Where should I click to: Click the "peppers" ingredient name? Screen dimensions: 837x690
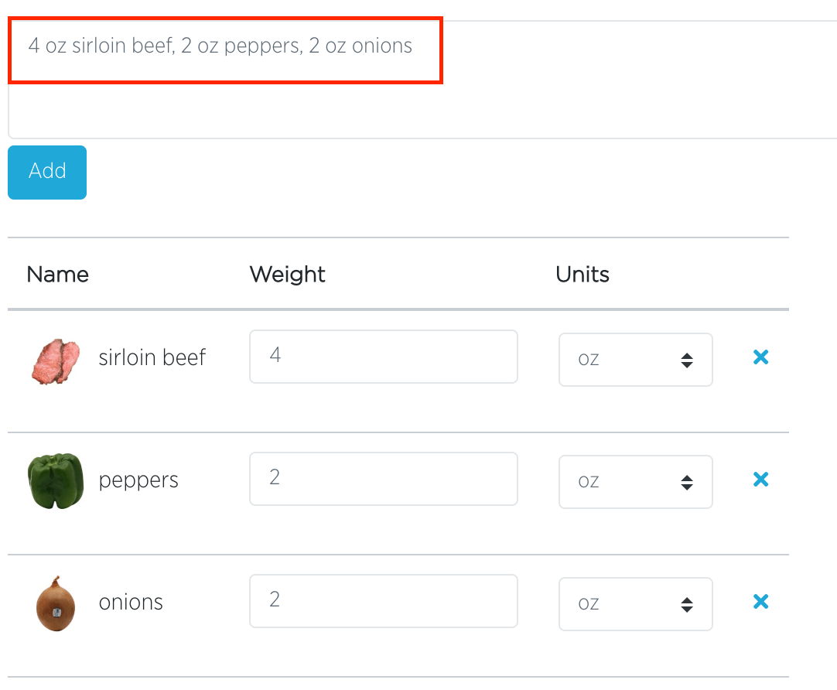point(138,480)
